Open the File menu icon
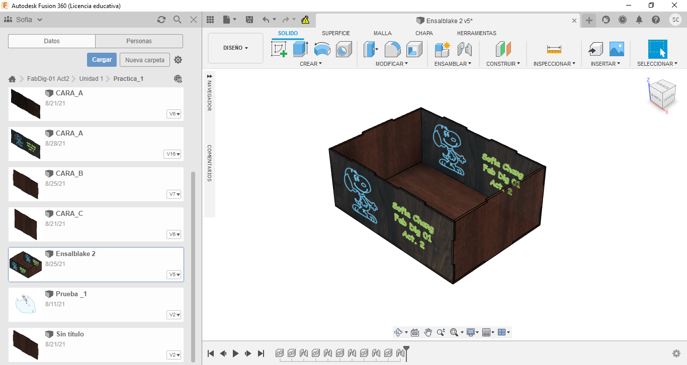 [x=229, y=20]
